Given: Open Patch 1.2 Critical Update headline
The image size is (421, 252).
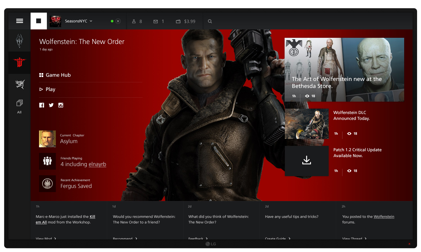Looking at the screenshot, I should [357, 153].
